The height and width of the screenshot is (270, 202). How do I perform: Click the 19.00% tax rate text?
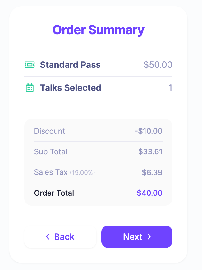pos(82,173)
